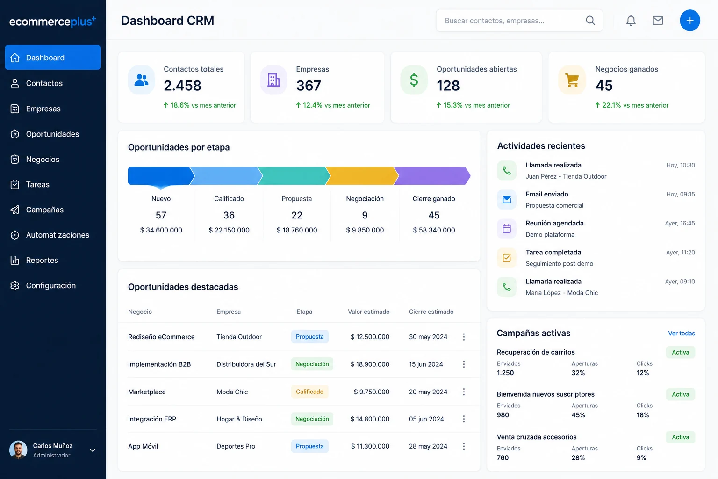
Task: Open row menu for Integración ERP
Action: click(464, 419)
